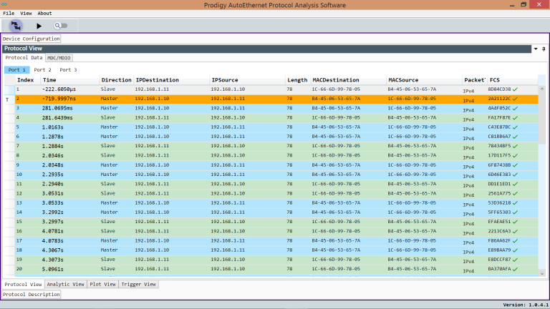Click FCS checkmark beside 2A21122C
The height and width of the screenshot is (309, 550).
[x=516, y=99]
